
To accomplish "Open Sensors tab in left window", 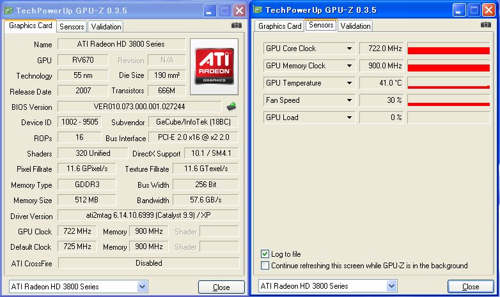I will point(72,27).
